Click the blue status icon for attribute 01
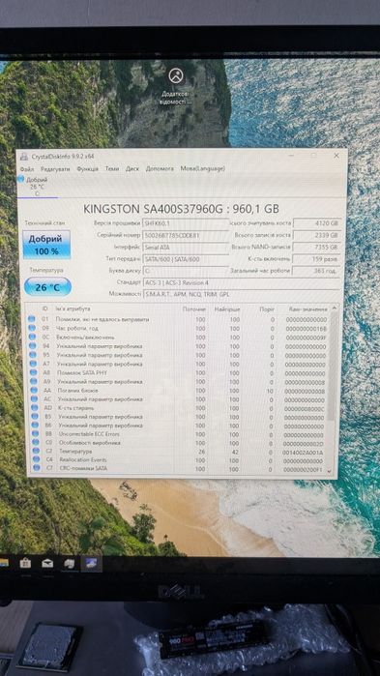This screenshot has width=380, height=676. 32,319
